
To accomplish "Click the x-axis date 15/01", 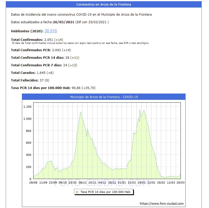I will 131,183.
